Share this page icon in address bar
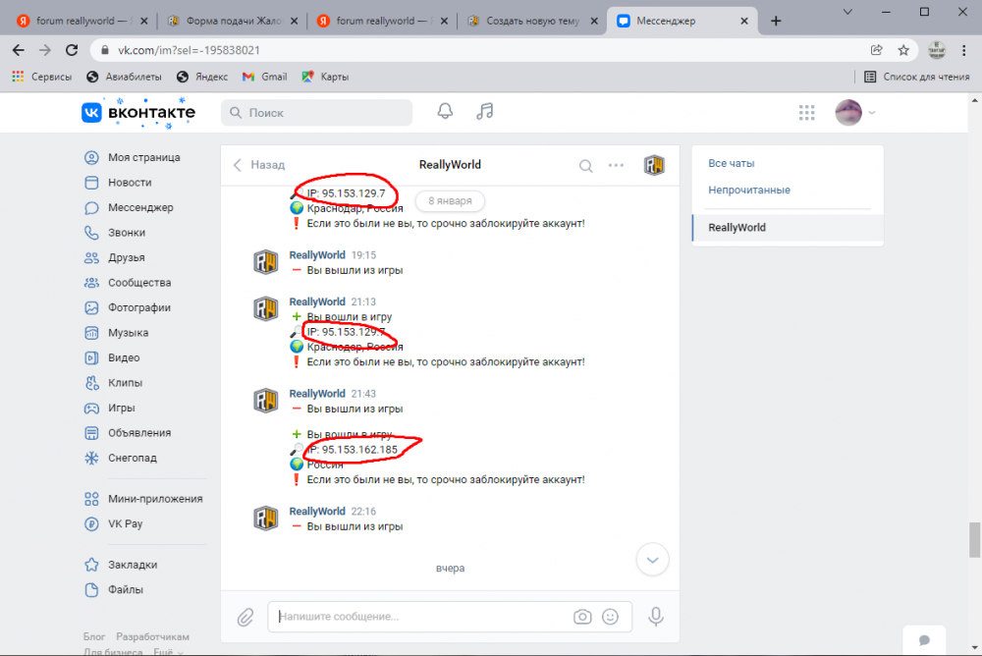 click(x=876, y=50)
